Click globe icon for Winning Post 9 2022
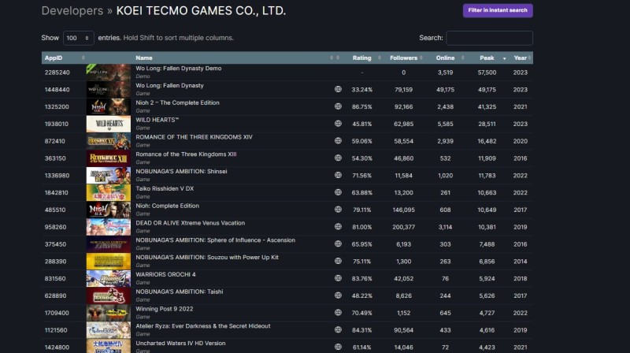630x353 pixels. click(338, 312)
